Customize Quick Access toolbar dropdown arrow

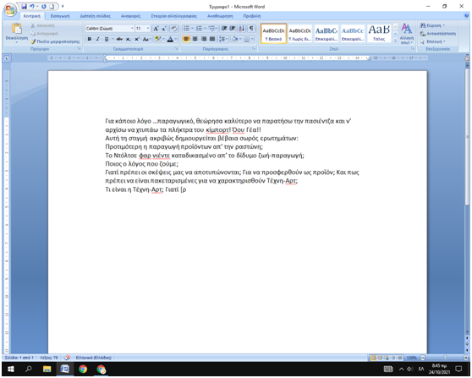[63, 6]
